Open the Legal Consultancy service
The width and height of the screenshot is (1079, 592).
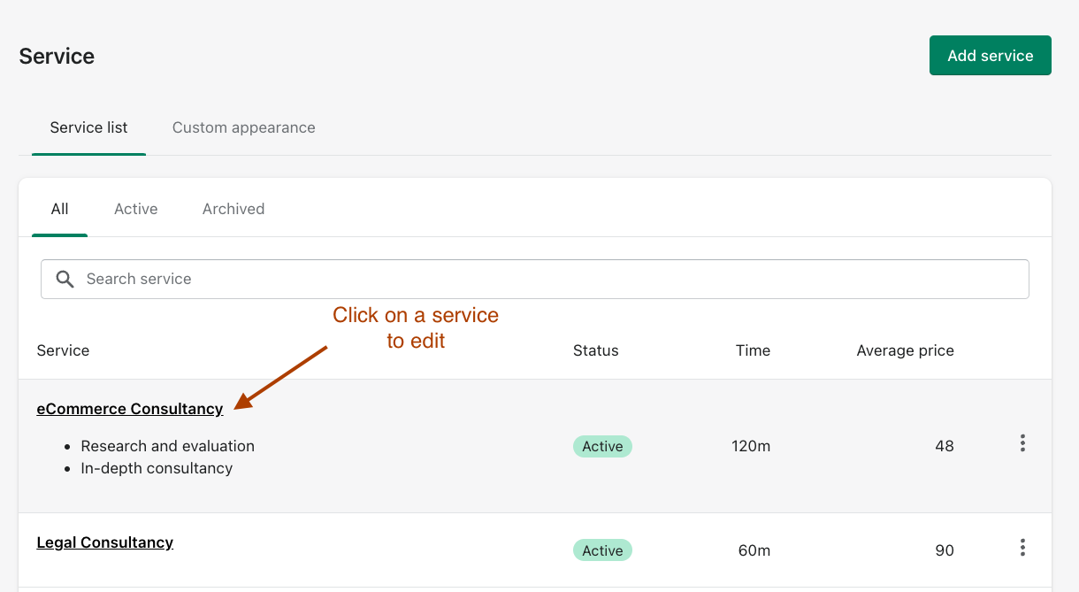pyautogui.click(x=104, y=542)
